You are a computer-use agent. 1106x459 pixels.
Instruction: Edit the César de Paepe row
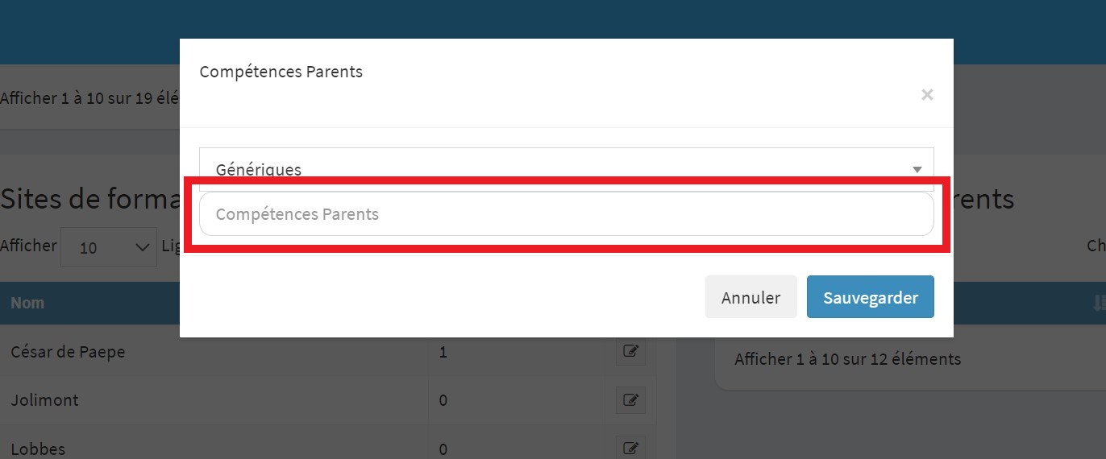coord(630,352)
